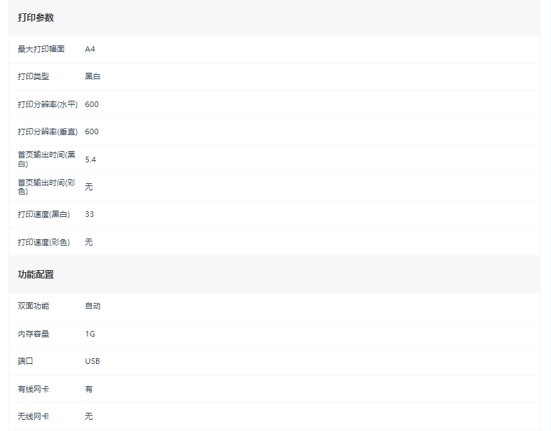Screen dimensions: 551x431
Task: Click the 首页输出时间(彩色) label
Action: coord(46,187)
